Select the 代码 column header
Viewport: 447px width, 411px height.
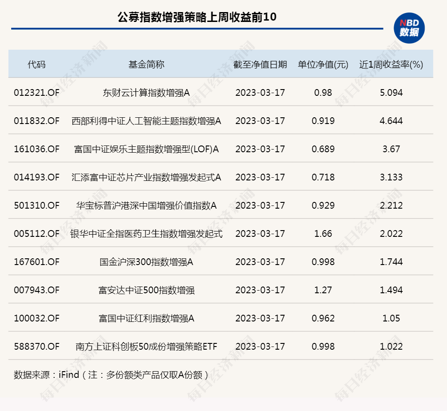point(36,63)
